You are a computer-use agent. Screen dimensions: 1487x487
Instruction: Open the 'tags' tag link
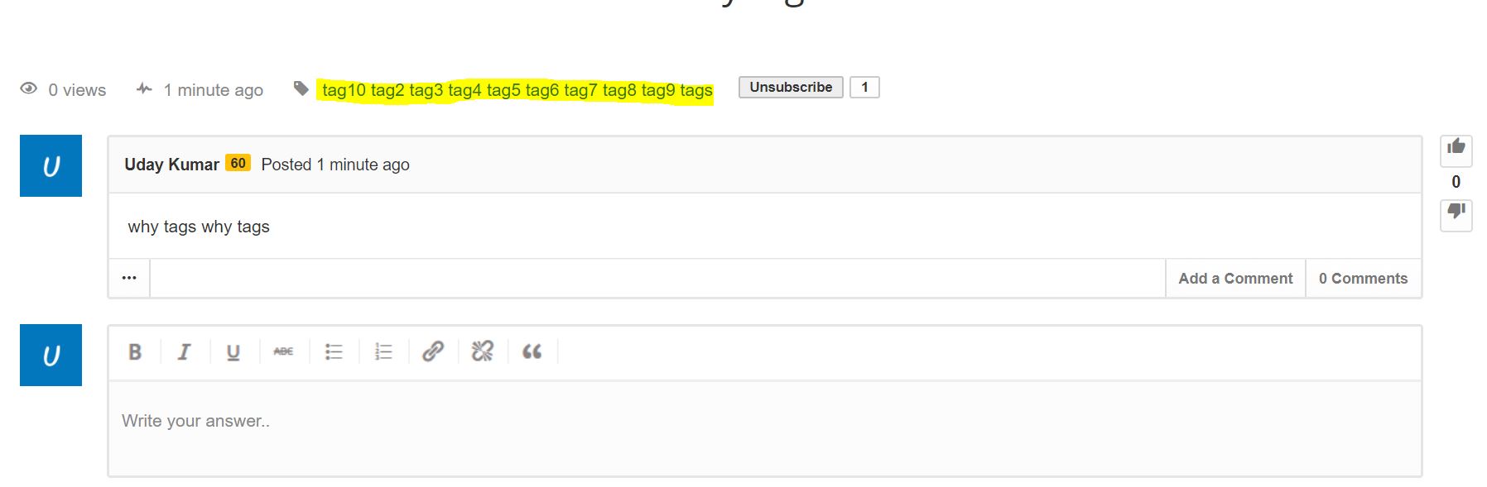(696, 90)
